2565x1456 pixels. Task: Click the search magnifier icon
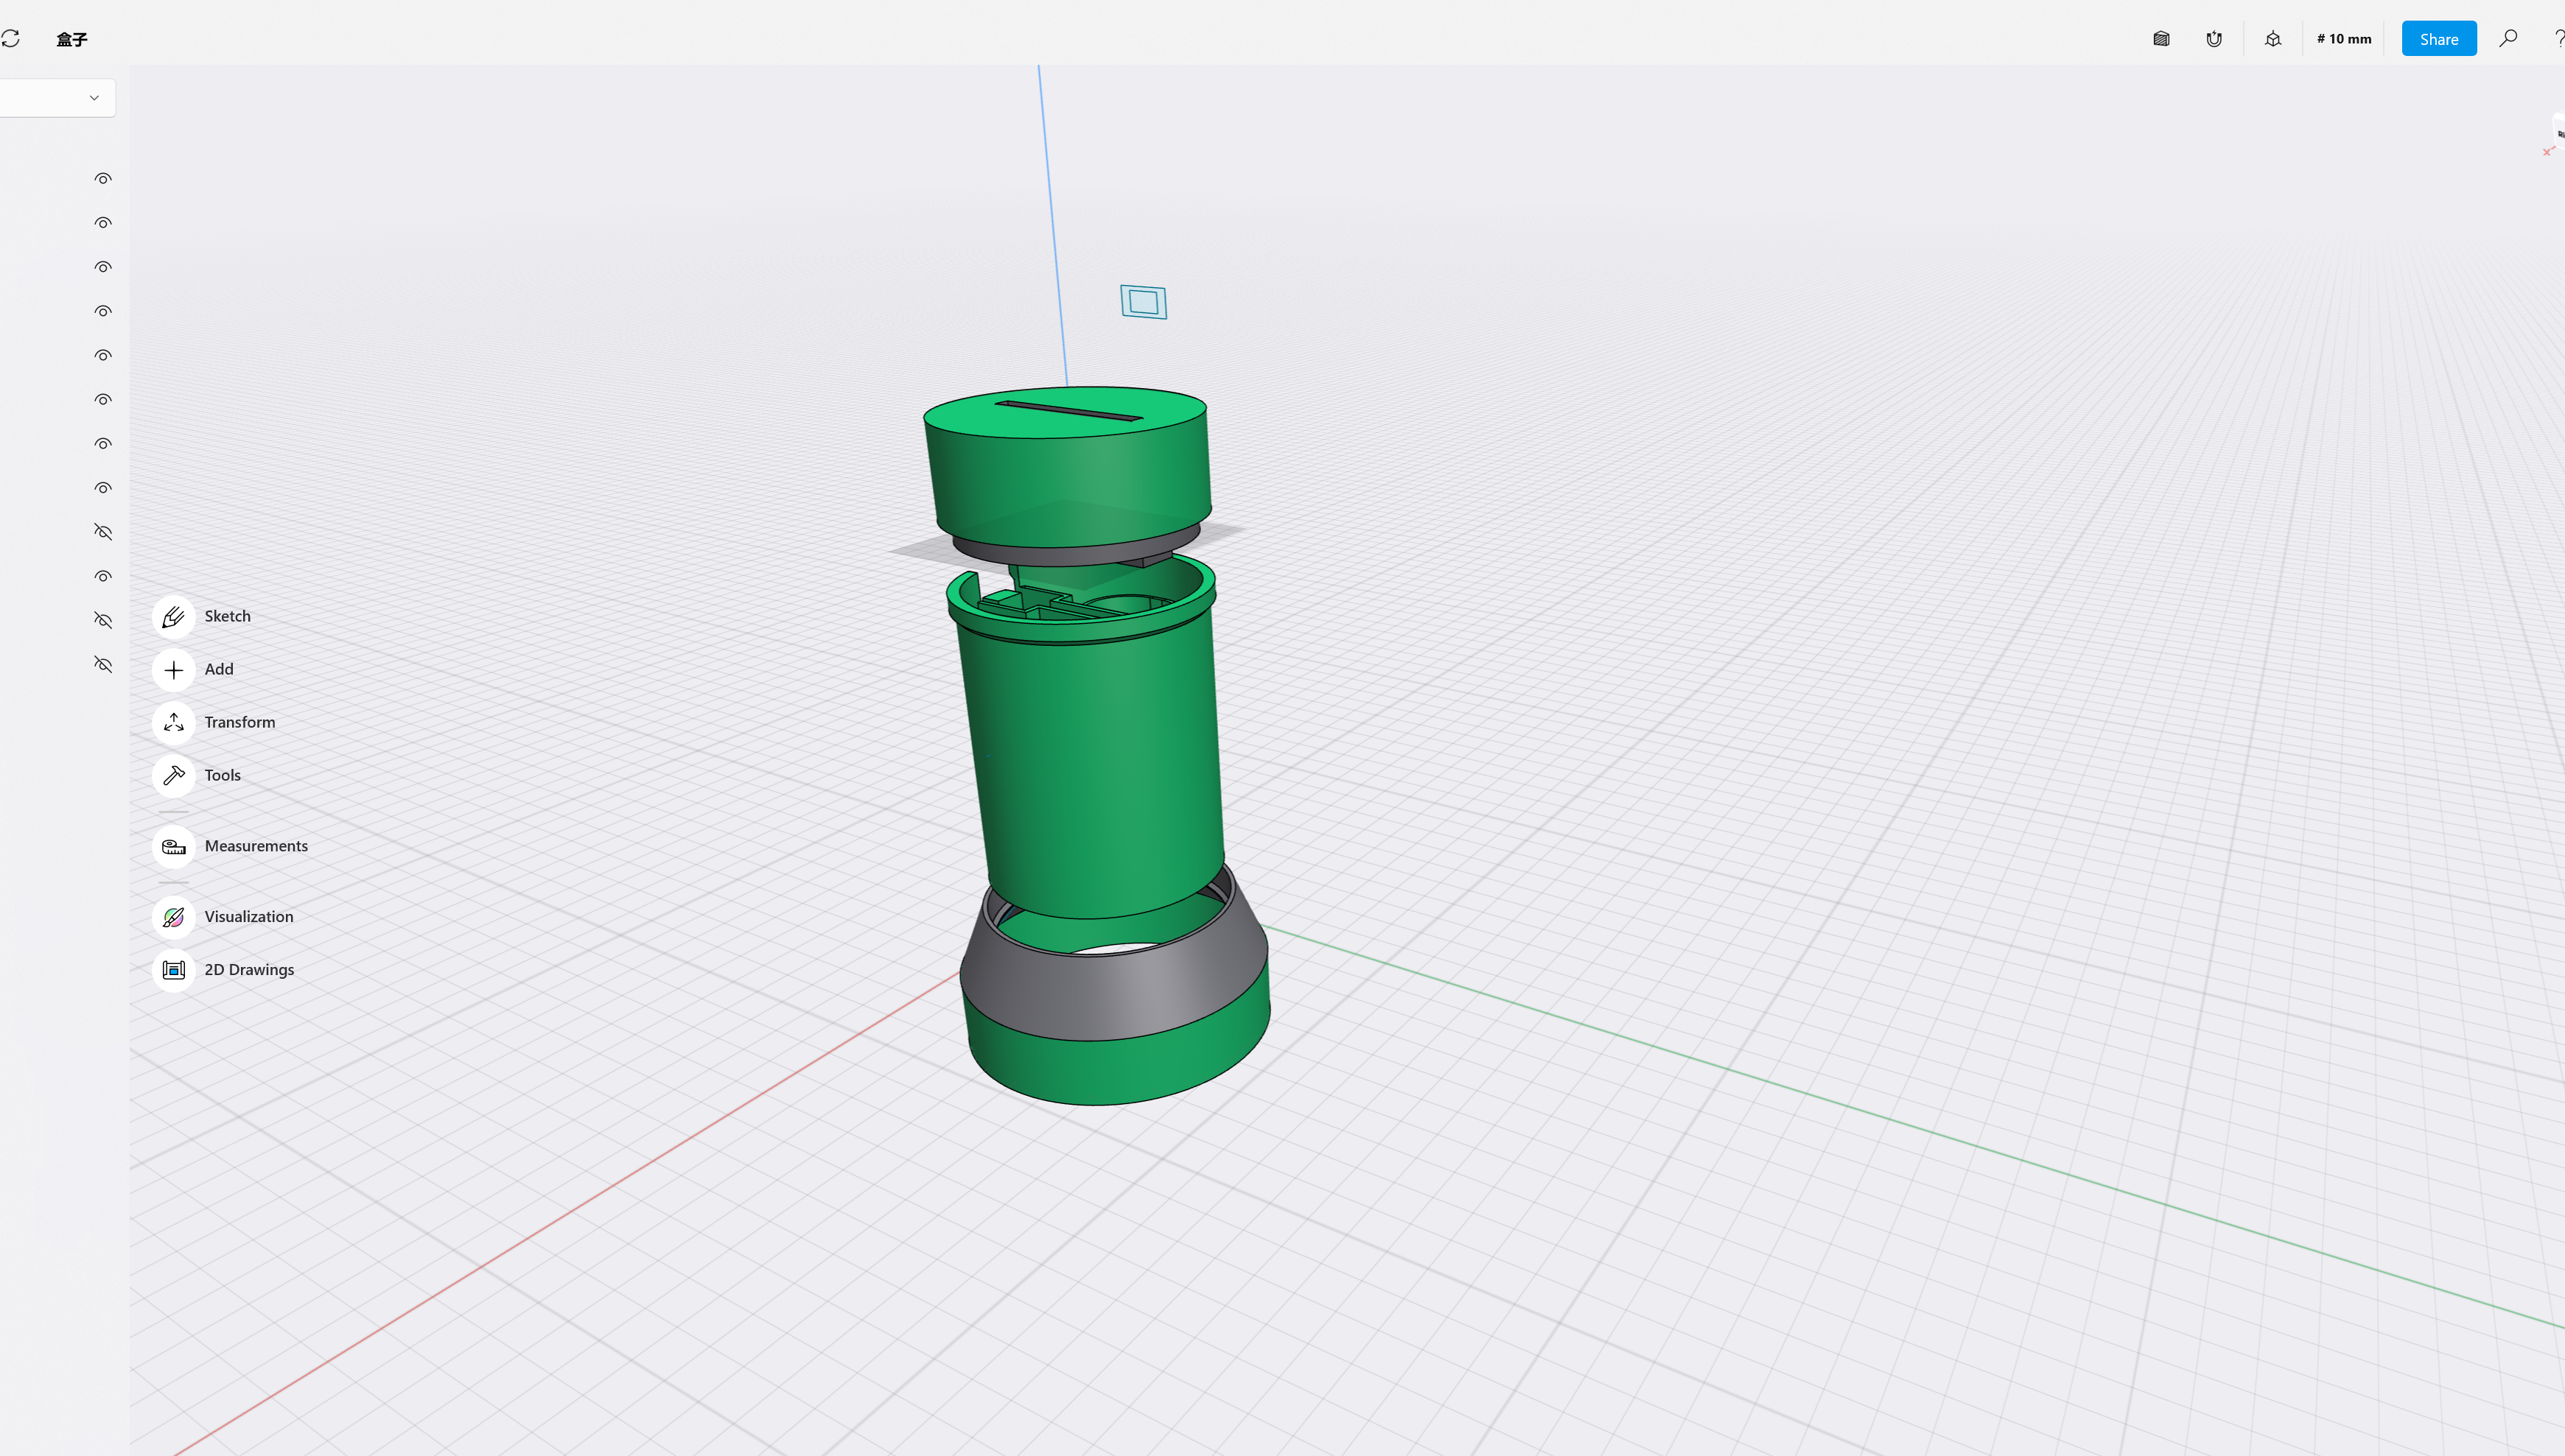coord(2508,39)
